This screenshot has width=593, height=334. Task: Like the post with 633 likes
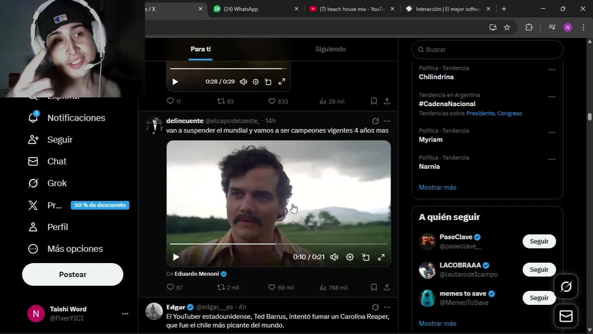(x=278, y=101)
